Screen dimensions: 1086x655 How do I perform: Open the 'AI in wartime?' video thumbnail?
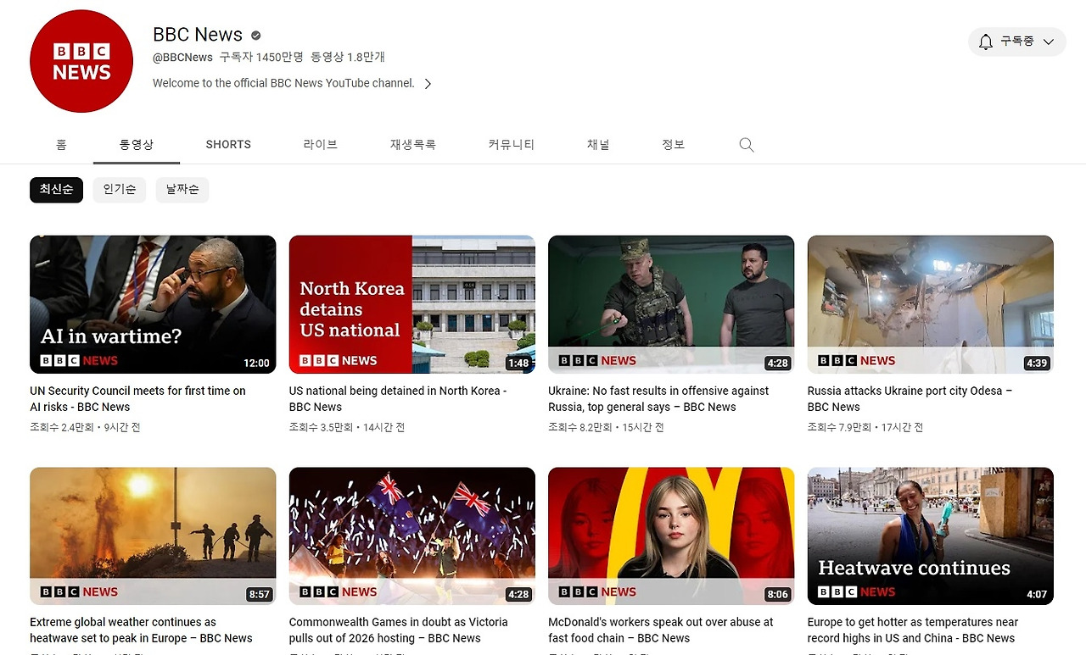[x=153, y=304]
